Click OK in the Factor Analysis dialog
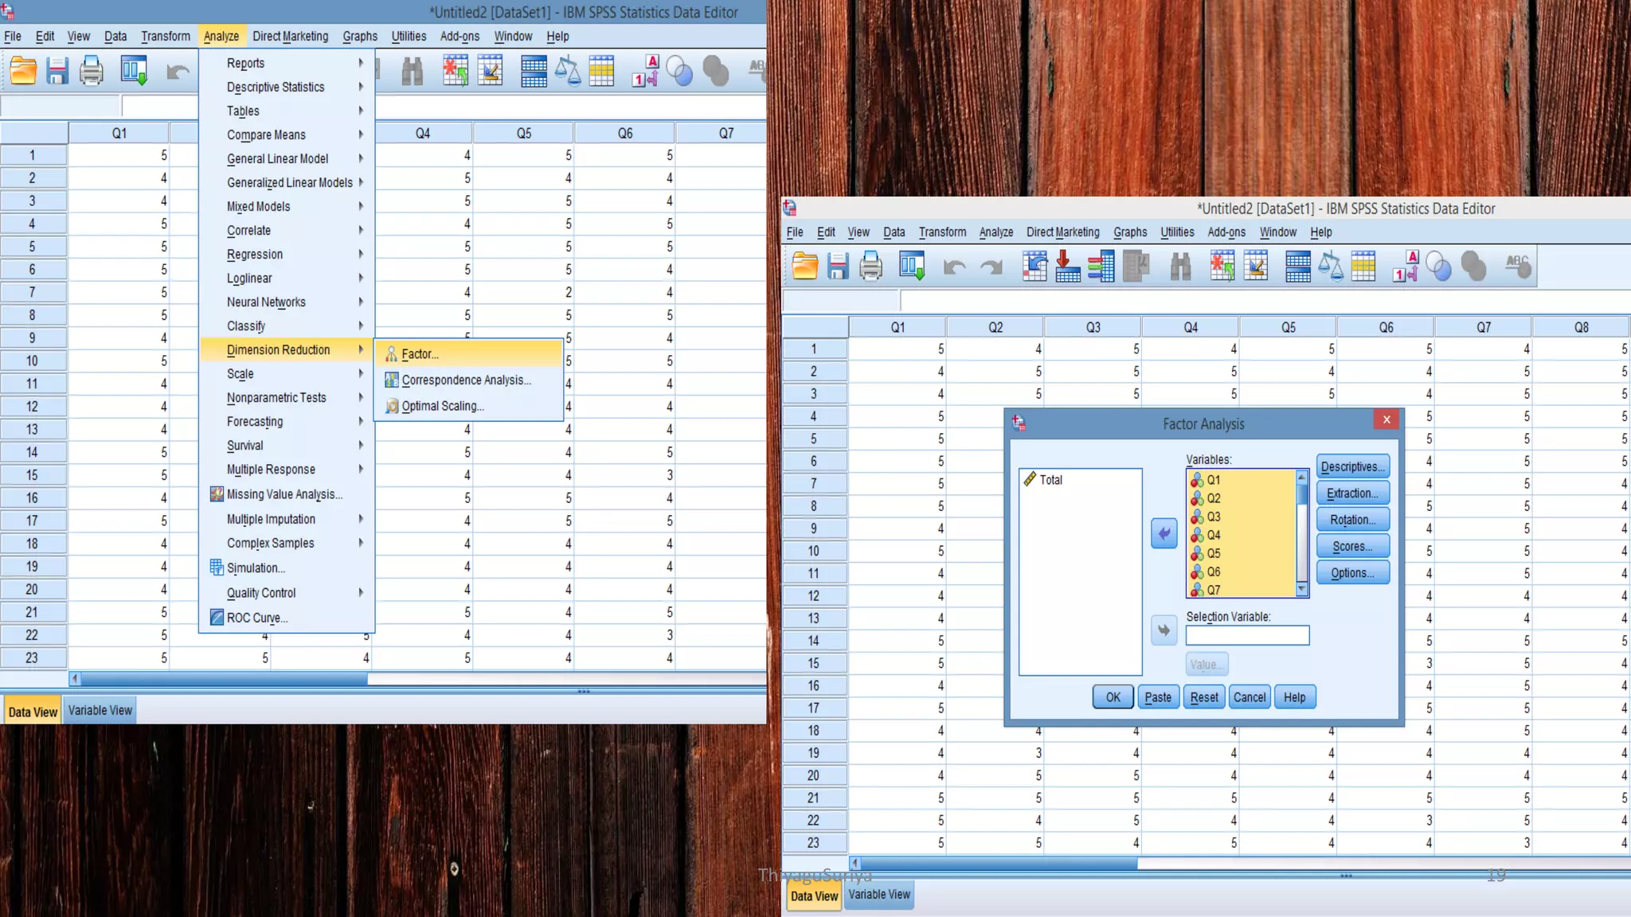This screenshot has width=1631, height=917. coord(1112,697)
